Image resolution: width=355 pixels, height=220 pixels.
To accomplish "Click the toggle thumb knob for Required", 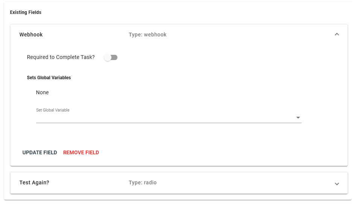I will [108, 57].
